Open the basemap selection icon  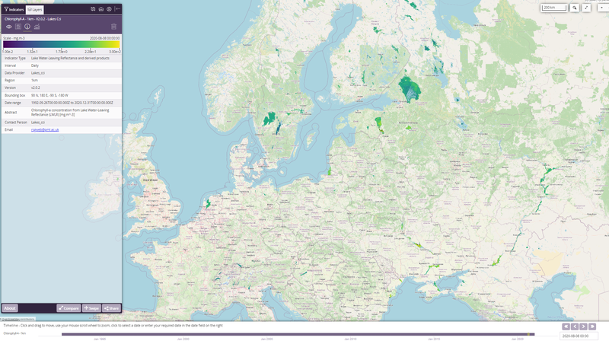pyautogui.click(x=92, y=9)
